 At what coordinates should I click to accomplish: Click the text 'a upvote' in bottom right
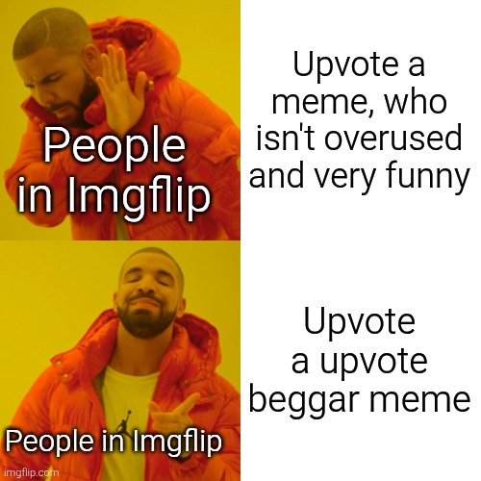pos(359,361)
